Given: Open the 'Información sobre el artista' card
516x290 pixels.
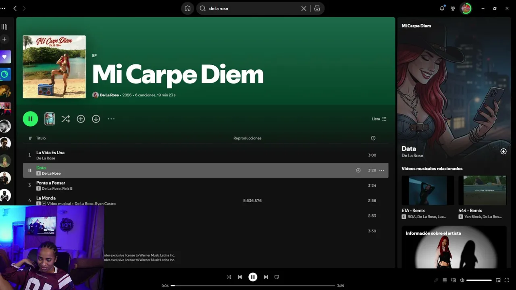Looking at the screenshot, I should click(454, 247).
